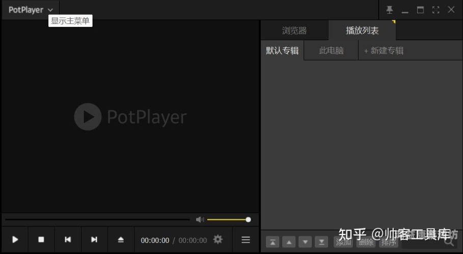Go to the previous track
Viewport: 463px width, 254px height.
click(x=68, y=240)
